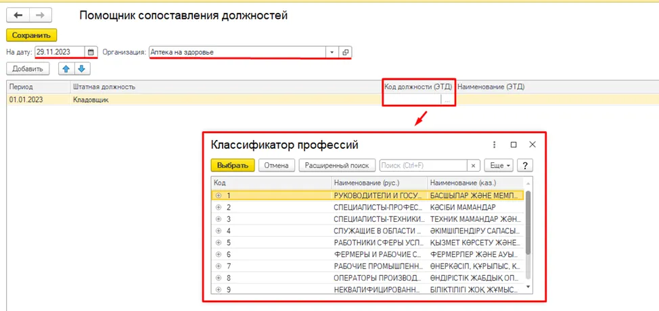Click the Наименование (рус.) column header
The width and height of the screenshot is (659, 311).
(x=379, y=183)
